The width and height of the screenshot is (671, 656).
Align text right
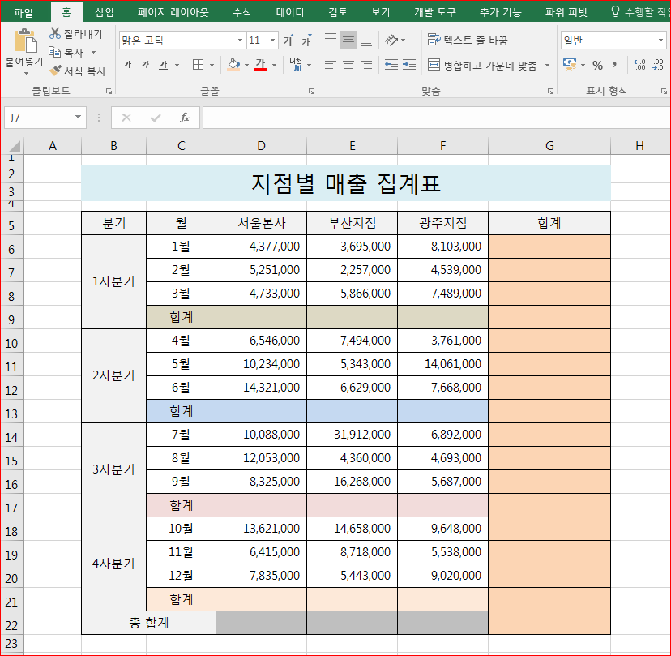click(366, 65)
